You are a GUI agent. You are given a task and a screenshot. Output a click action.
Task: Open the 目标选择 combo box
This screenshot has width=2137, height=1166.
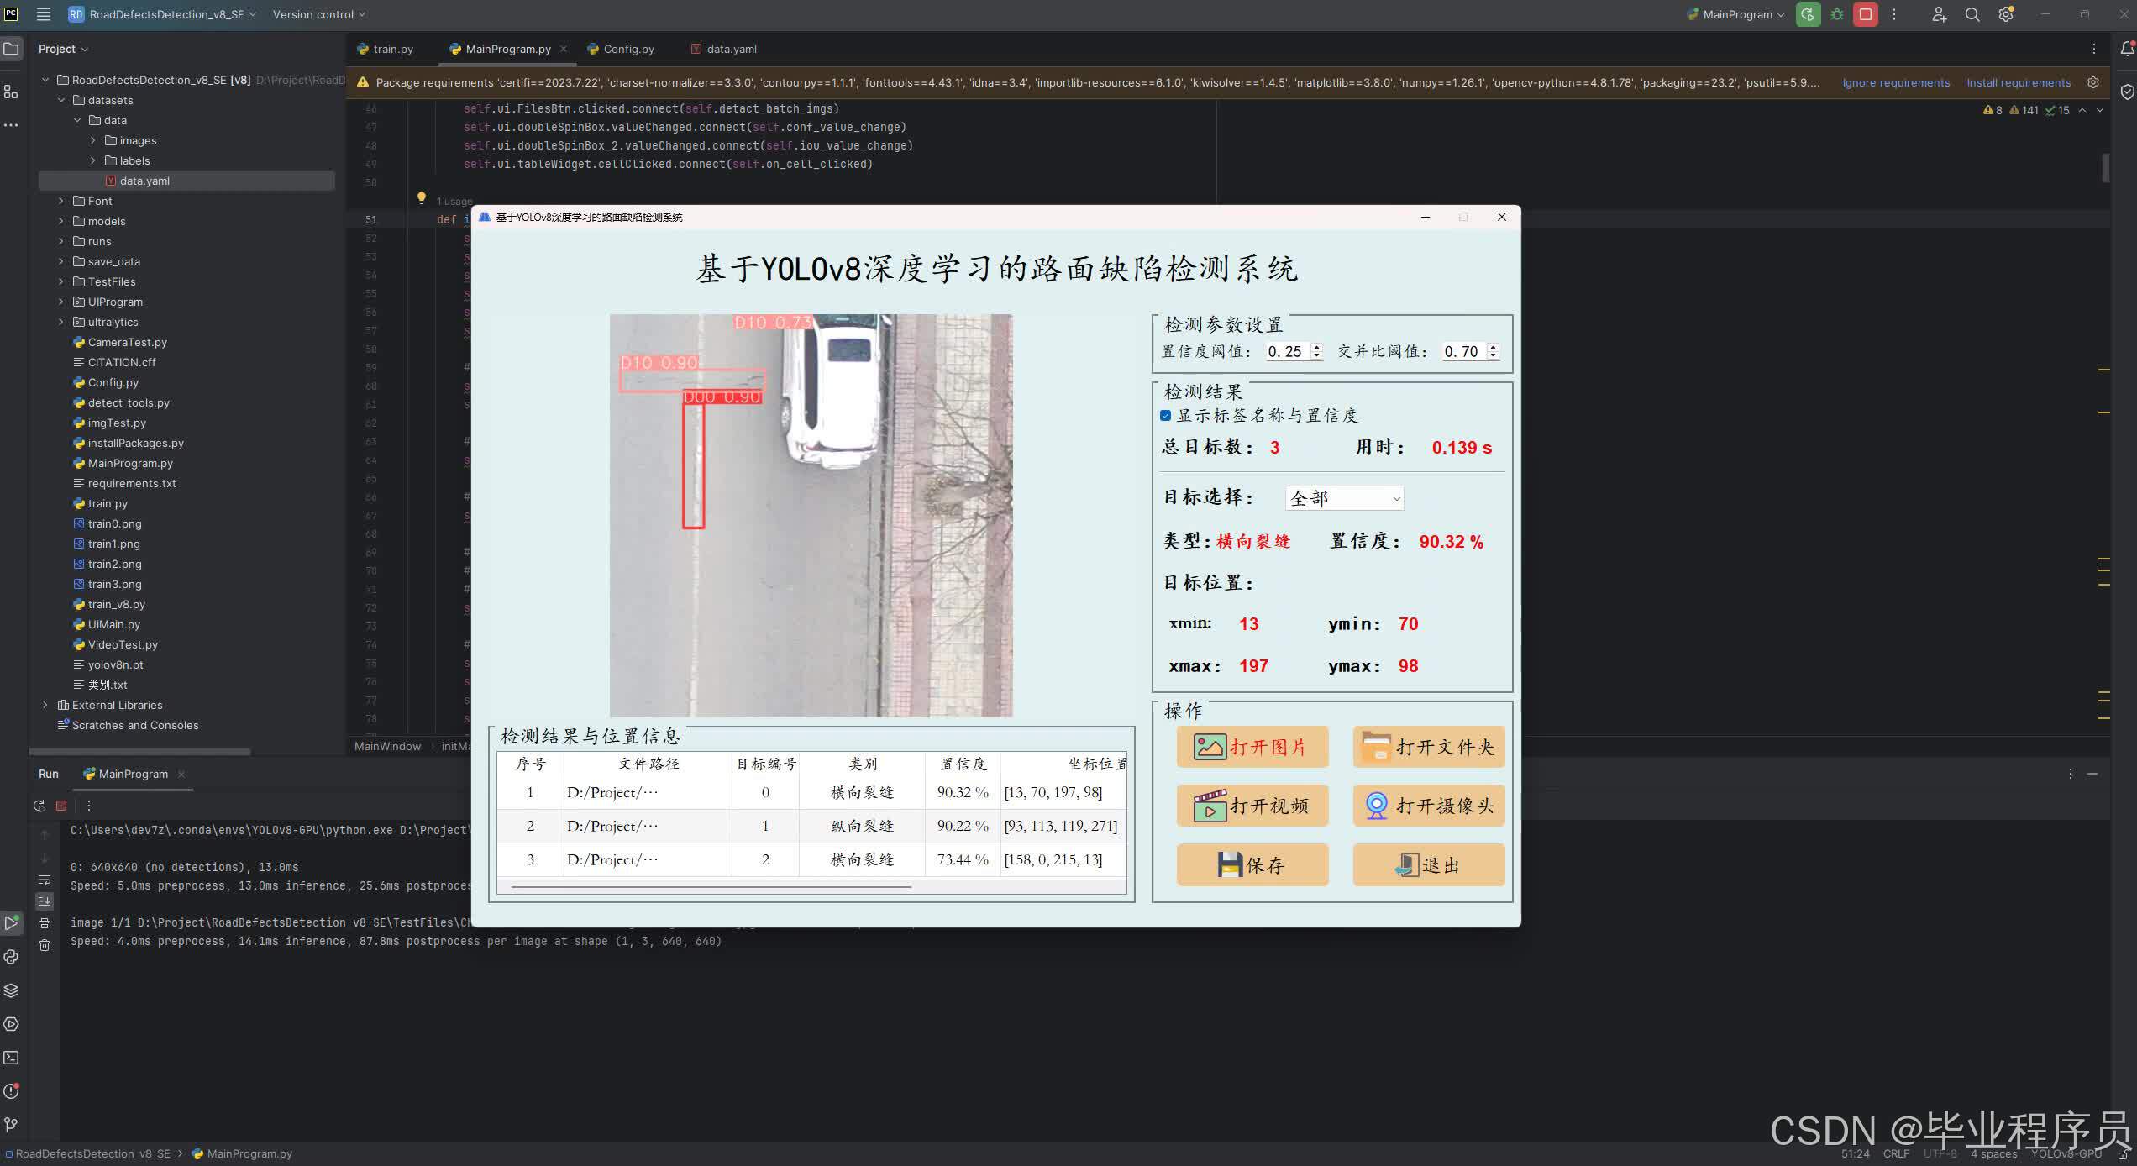[x=1344, y=498]
